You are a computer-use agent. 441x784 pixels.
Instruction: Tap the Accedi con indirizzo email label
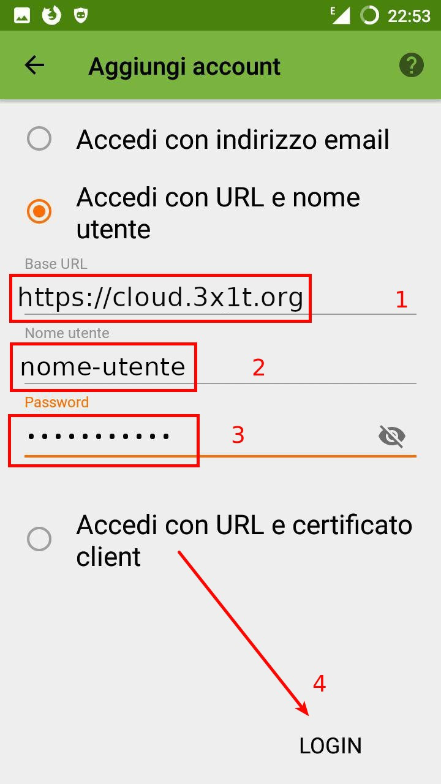point(233,140)
